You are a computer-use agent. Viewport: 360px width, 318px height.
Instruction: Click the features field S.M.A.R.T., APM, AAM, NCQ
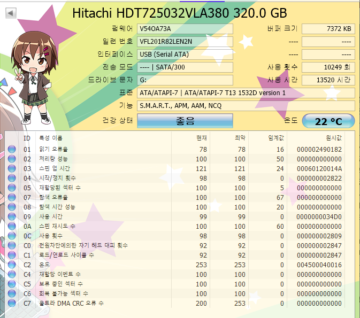tap(246, 106)
